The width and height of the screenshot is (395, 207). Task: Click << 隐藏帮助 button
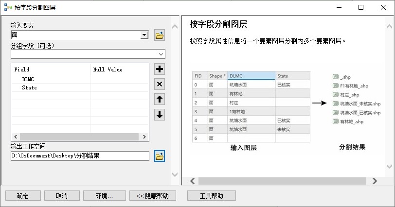coord(153,196)
